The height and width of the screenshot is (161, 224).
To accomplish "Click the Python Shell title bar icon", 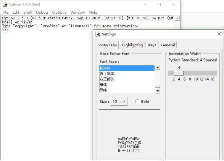I will 5,5.
